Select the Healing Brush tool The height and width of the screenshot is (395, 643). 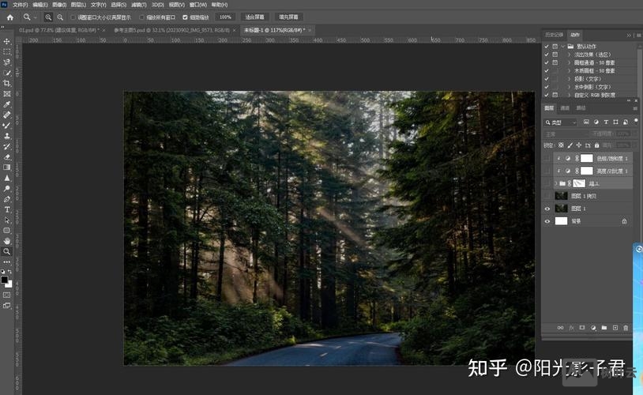click(x=7, y=115)
